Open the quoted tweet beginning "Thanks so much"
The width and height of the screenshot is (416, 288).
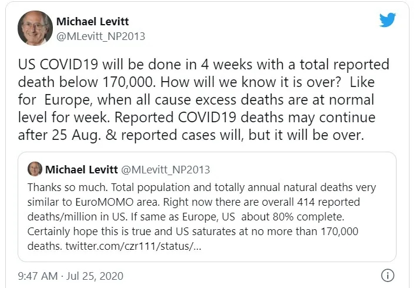[x=207, y=207]
